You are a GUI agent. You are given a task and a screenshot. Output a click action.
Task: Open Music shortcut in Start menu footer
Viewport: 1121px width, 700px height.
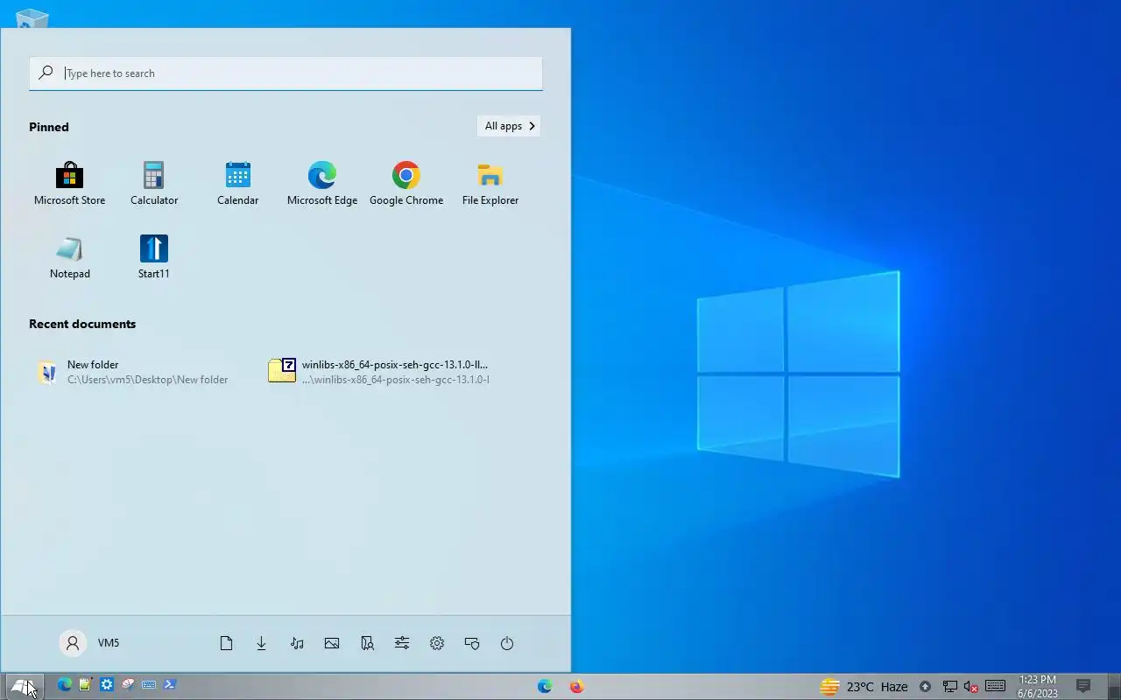click(x=297, y=643)
